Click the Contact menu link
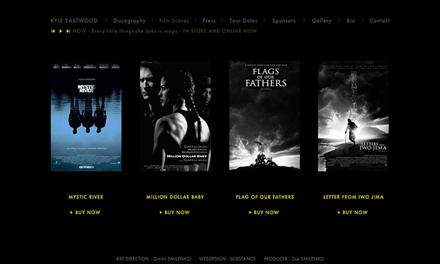Image resolution: width=440 pixels, height=264 pixels. (380, 21)
